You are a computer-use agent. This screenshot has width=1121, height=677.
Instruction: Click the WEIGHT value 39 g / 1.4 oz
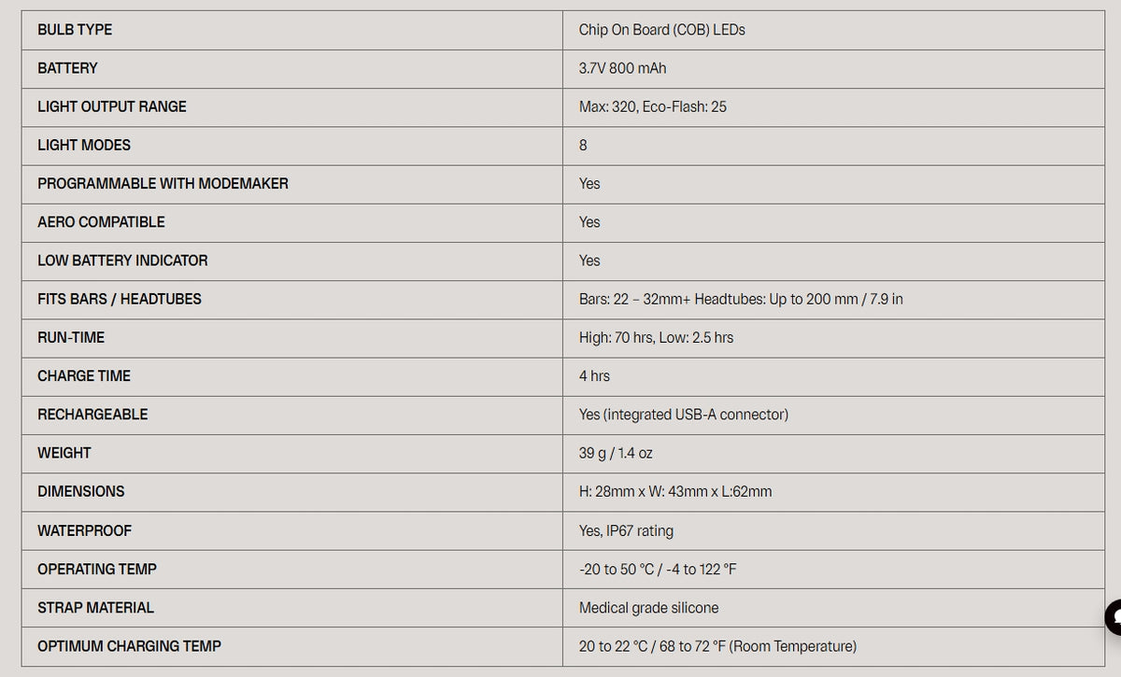pos(616,453)
